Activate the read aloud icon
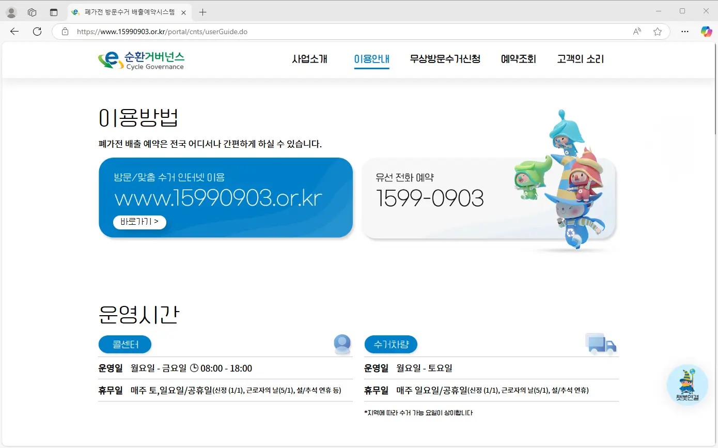This screenshot has width=718, height=448. [x=637, y=32]
